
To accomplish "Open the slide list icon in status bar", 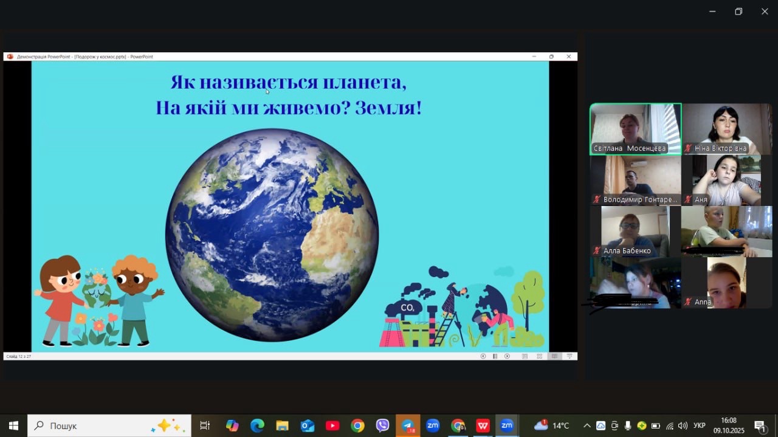I will click(x=495, y=356).
